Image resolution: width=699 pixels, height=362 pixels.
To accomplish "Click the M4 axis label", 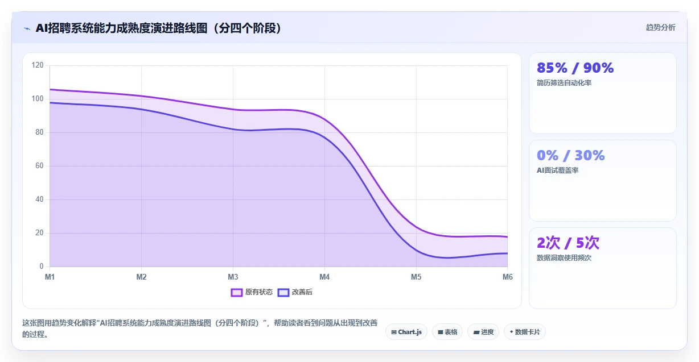I will point(324,277).
